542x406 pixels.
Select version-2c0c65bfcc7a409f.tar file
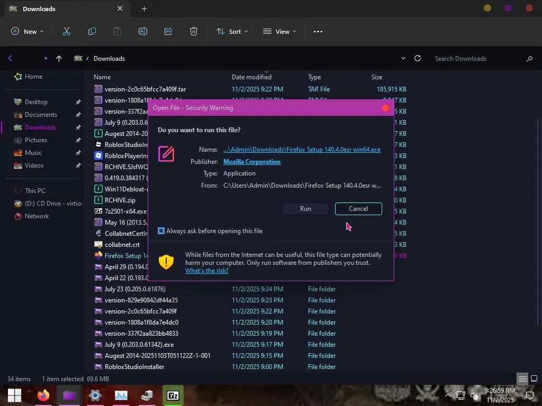coord(145,89)
